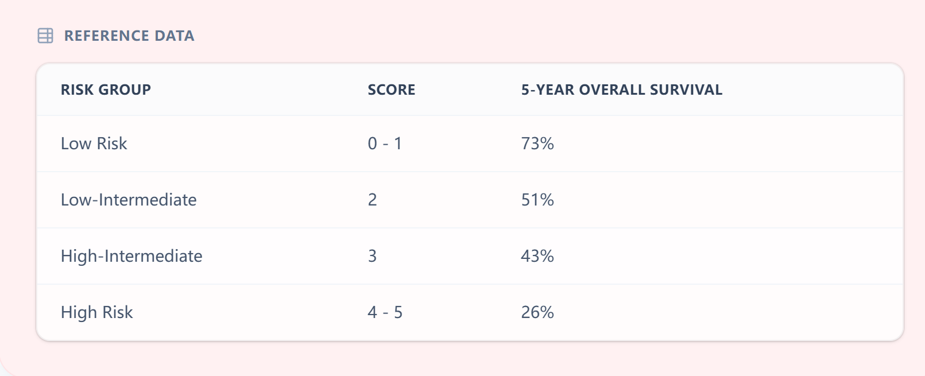Click the 73% survival value

coord(537,144)
